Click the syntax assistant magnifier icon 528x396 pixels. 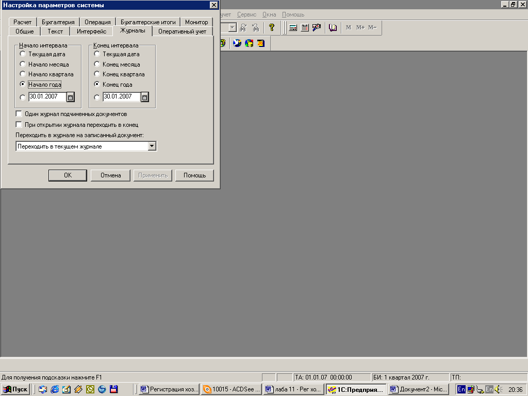[317, 28]
